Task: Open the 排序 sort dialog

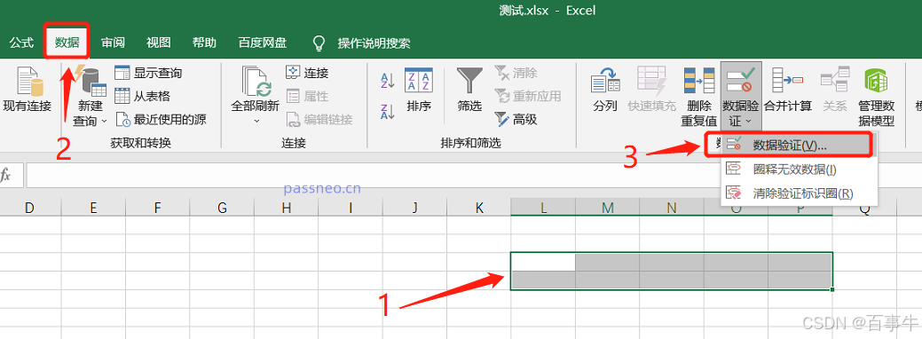Action: pyautogui.click(x=419, y=90)
